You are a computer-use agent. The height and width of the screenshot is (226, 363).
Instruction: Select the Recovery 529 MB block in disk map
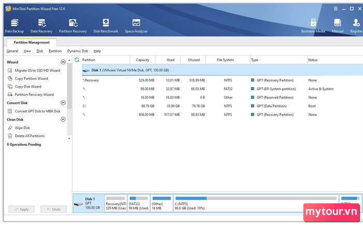(116, 203)
